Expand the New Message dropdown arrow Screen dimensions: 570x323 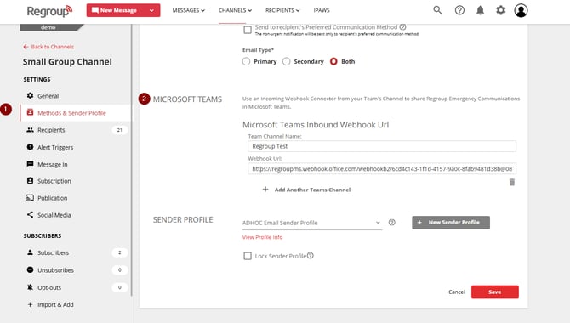click(x=151, y=10)
